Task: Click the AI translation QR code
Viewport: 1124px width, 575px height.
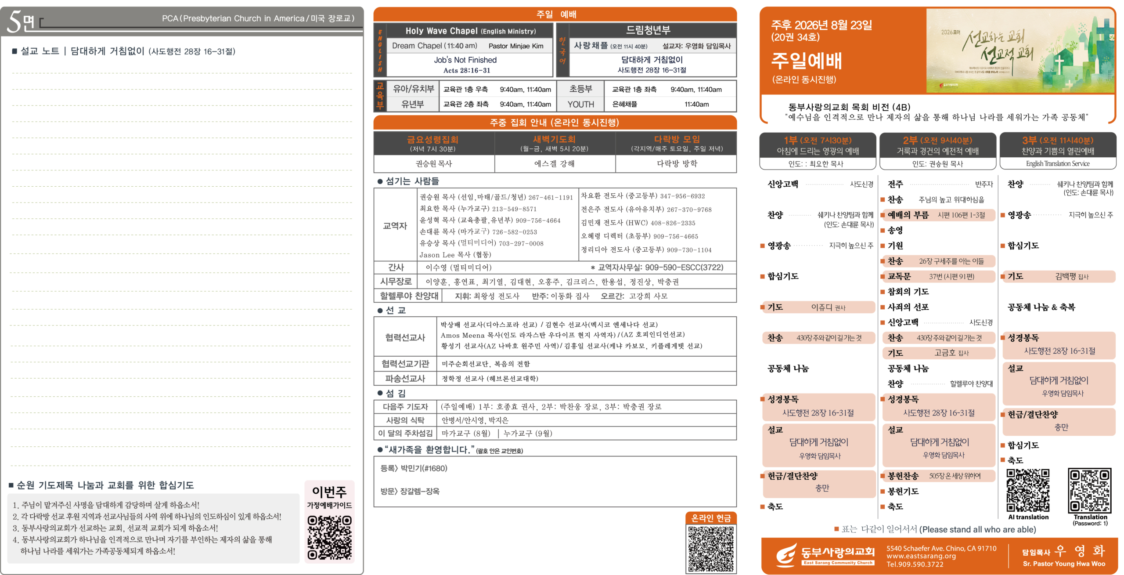Action: tap(1028, 490)
